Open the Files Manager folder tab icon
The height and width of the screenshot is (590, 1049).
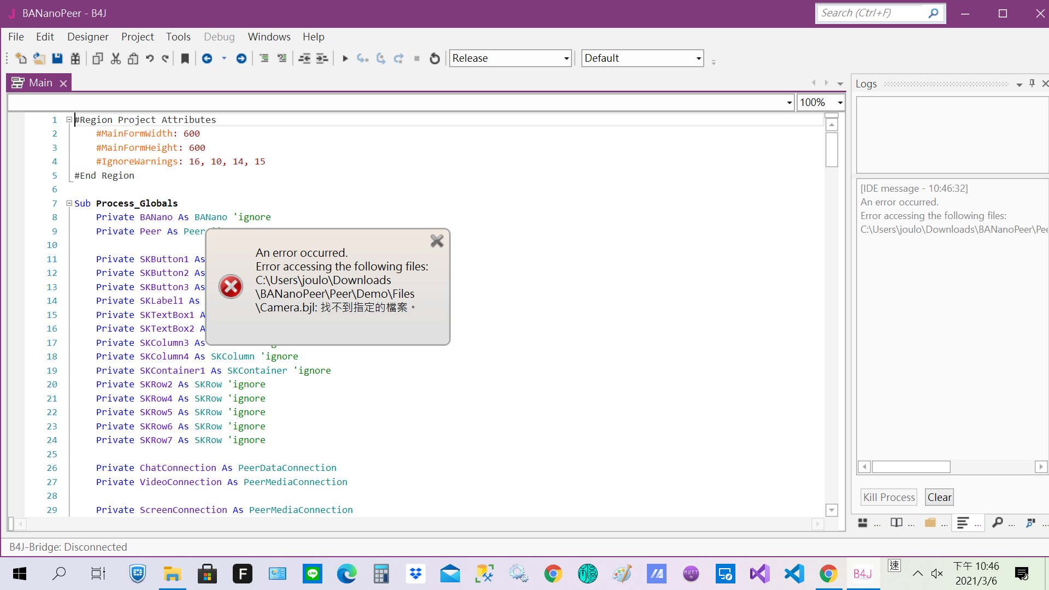click(x=930, y=523)
